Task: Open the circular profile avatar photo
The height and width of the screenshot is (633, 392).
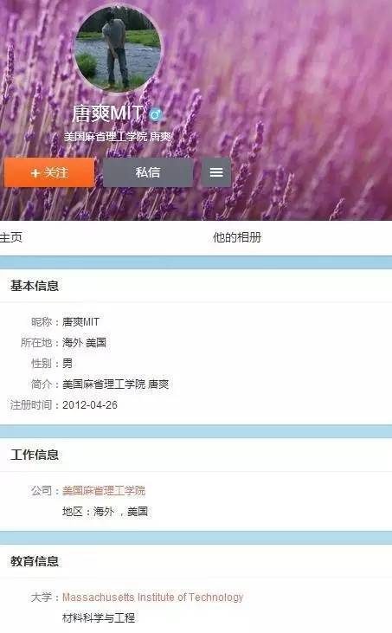Action: [x=118, y=48]
